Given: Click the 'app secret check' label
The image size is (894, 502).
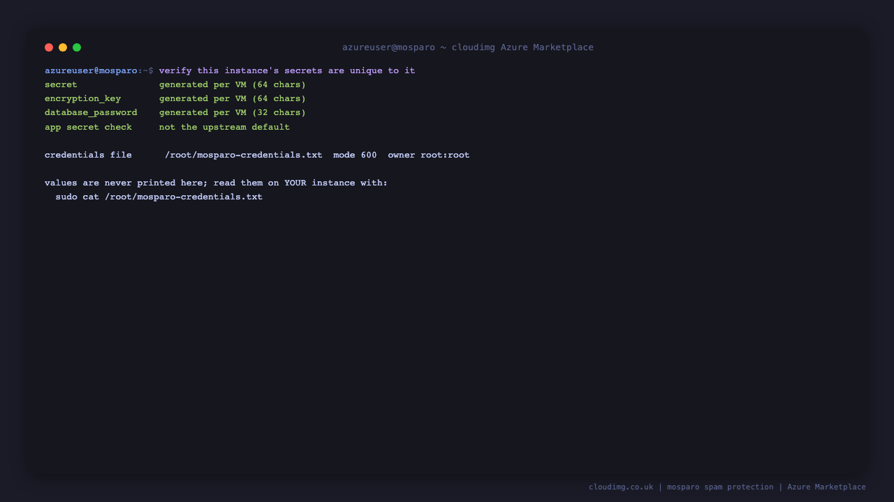Looking at the screenshot, I should pos(88,127).
